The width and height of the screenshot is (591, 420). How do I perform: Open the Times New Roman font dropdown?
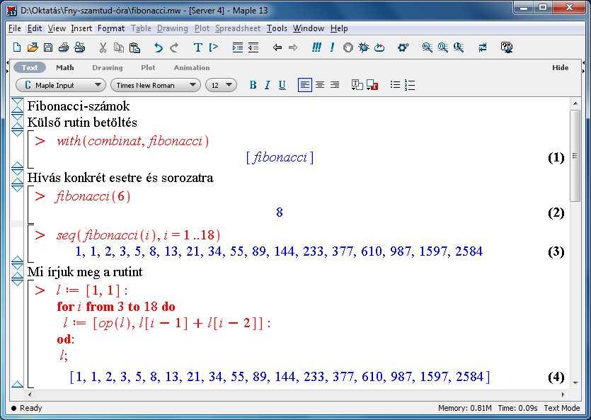tap(155, 85)
